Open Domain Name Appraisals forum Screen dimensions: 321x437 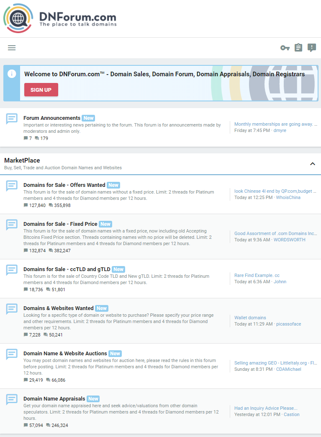pos(54,399)
